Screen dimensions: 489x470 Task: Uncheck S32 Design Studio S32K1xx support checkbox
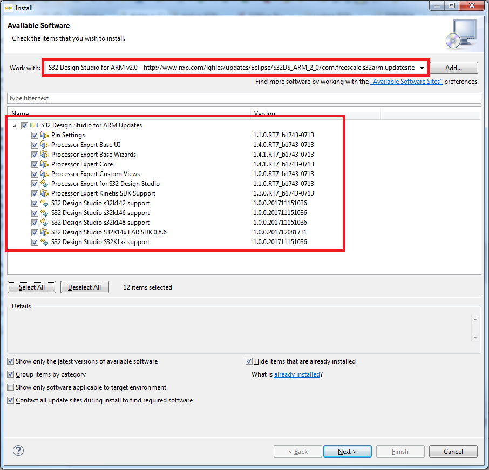pyautogui.click(x=35, y=242)
